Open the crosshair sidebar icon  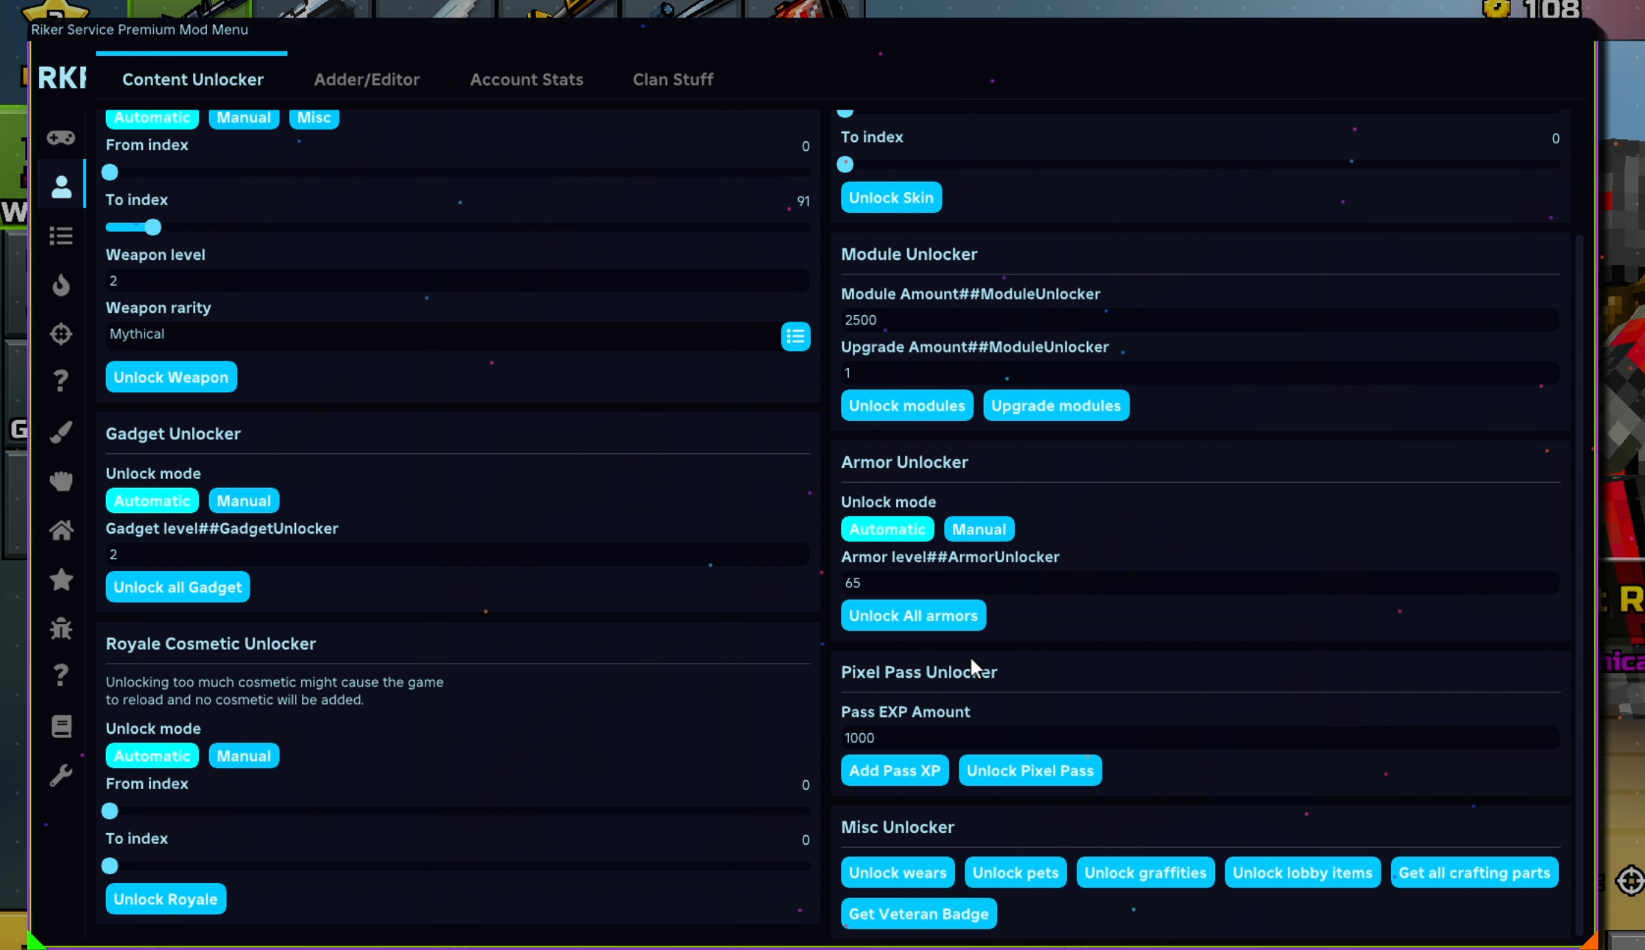tap(61, 334)
